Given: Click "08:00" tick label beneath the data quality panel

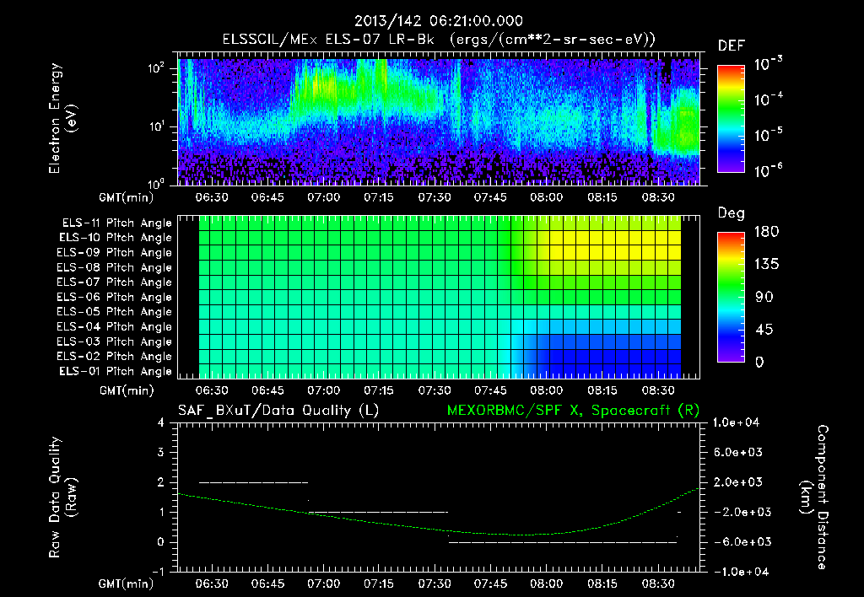Looking at the screenshot, I should coord(546,584).
